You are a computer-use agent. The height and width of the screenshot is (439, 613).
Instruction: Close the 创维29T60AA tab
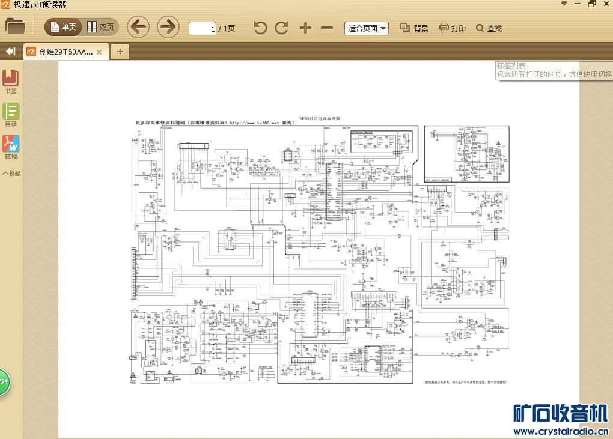[99, 52]
